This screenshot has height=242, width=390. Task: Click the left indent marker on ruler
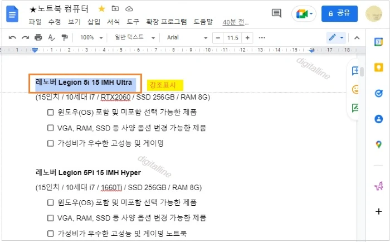(35, 50)
